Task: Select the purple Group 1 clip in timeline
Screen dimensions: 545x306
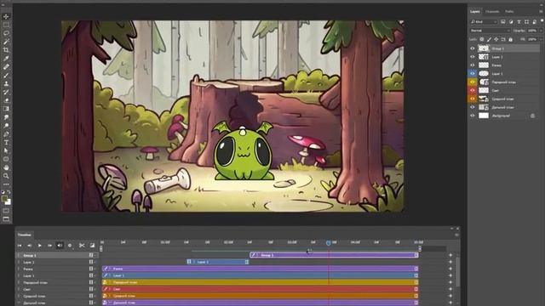Action: click(334, 255)
